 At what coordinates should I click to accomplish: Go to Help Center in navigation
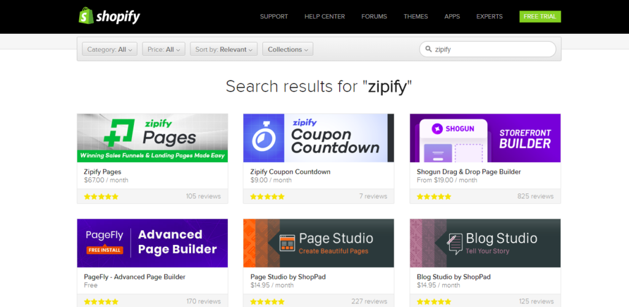coord(324,17)
